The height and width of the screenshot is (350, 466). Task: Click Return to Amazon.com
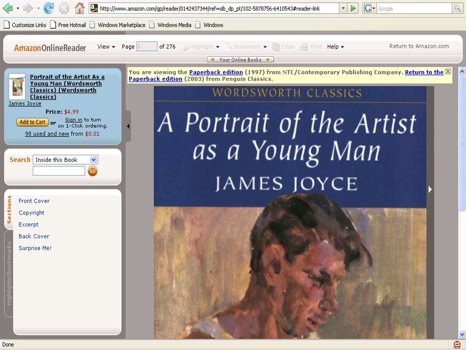419,46
